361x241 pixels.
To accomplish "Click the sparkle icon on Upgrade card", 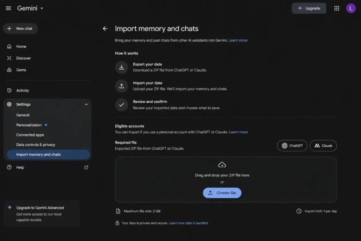I will click(10, 207).
